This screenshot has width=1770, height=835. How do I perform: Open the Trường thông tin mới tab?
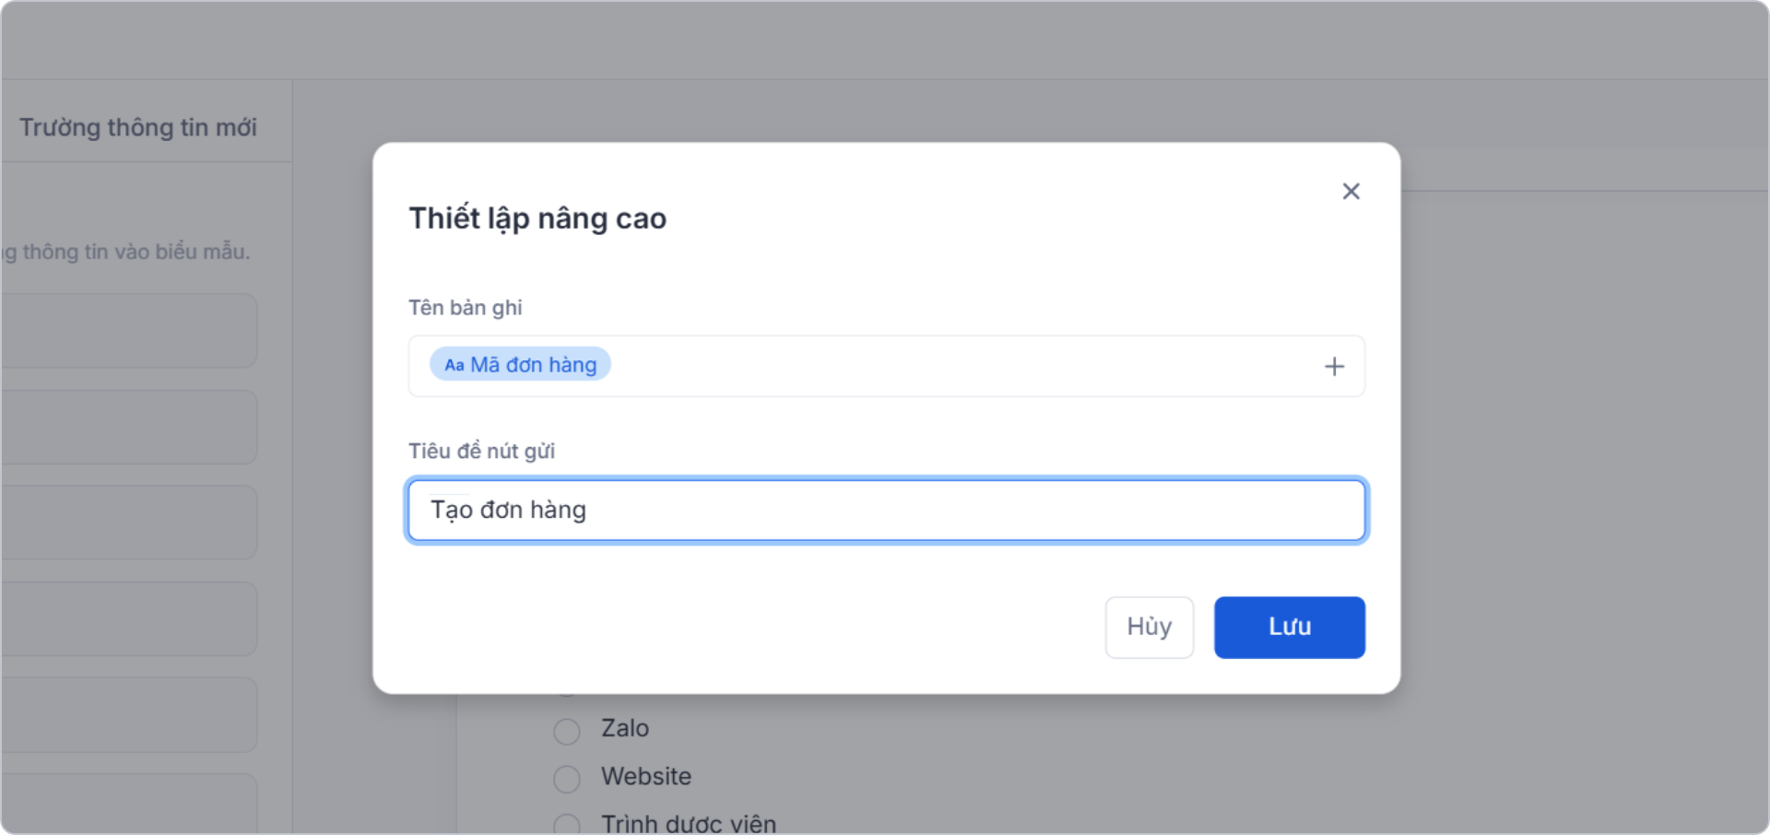[x=138, y=127]
